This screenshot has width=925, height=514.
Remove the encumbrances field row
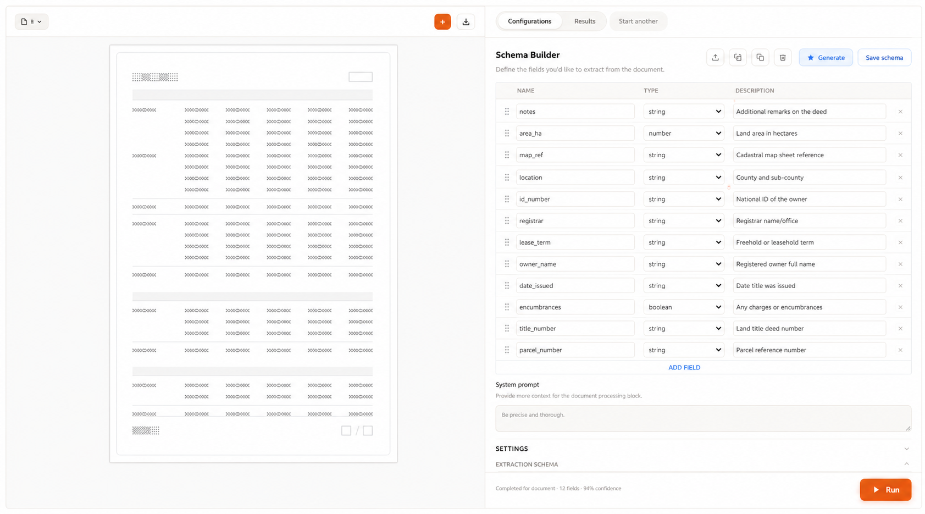pyautogui.click(x=900, y=307)
